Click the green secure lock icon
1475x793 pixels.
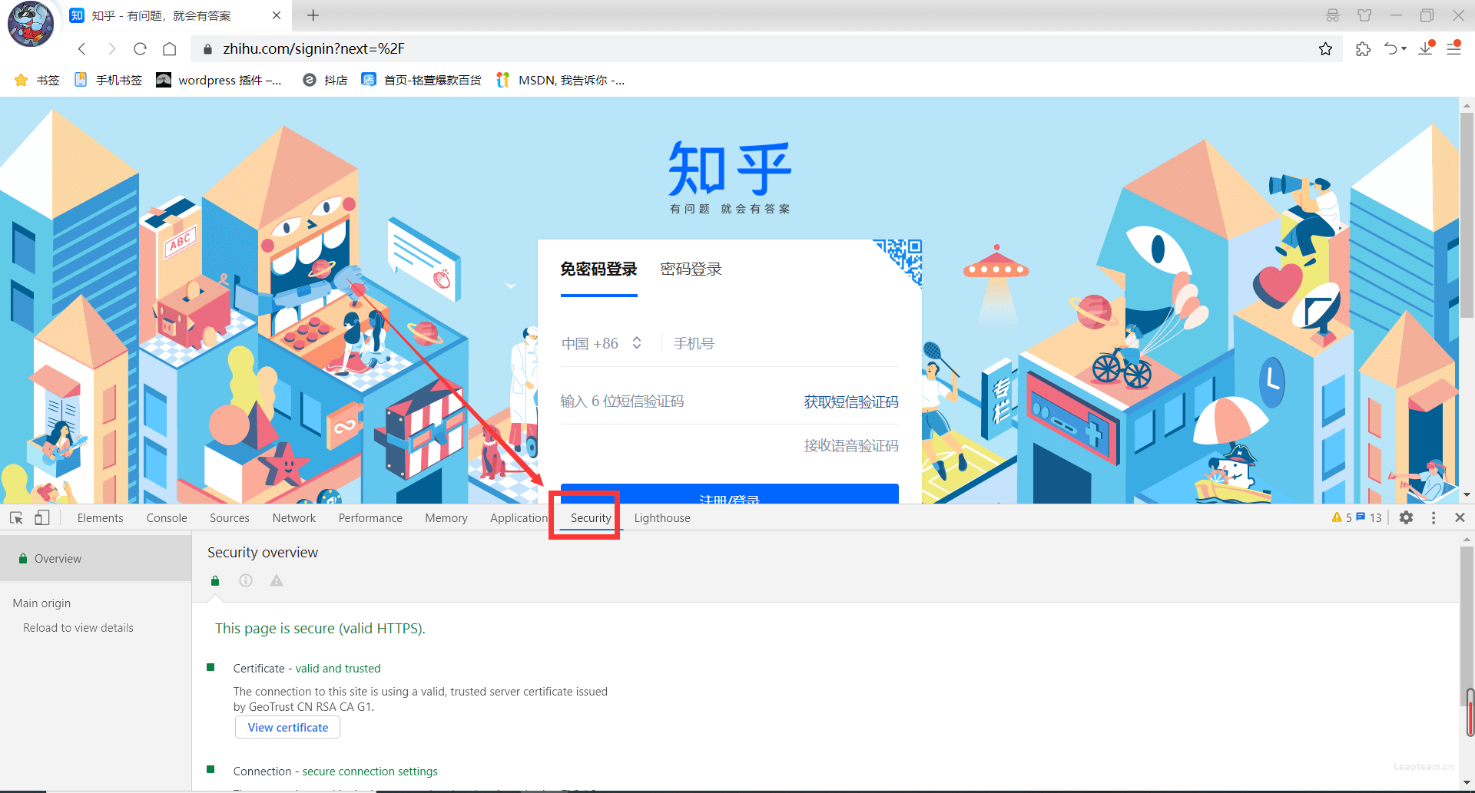(215, 581)
